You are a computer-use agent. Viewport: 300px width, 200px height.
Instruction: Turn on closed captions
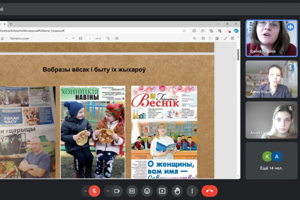click(x=132, y=191)
